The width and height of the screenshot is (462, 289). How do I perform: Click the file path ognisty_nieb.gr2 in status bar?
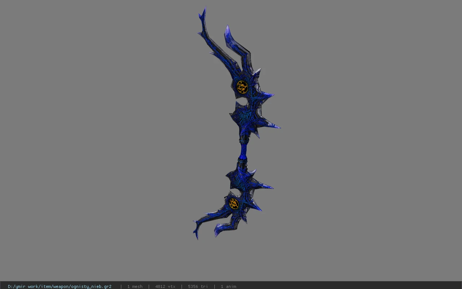[x=60, y=286]
